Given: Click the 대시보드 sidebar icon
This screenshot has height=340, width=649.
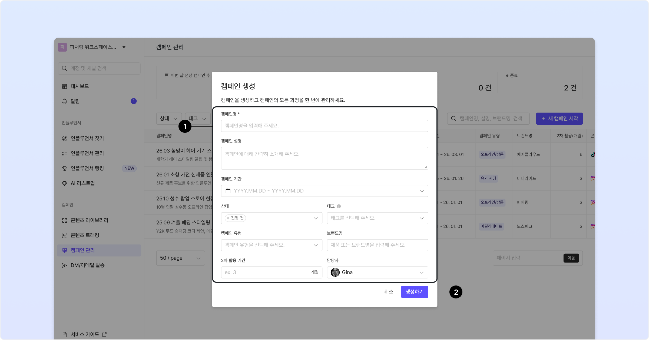Looking at the screenshot, I should click(x=65, y=86).
